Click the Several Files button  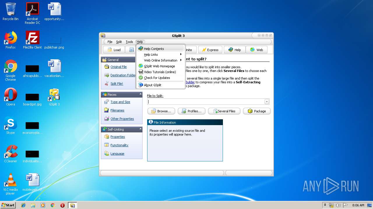pos(224,111)
